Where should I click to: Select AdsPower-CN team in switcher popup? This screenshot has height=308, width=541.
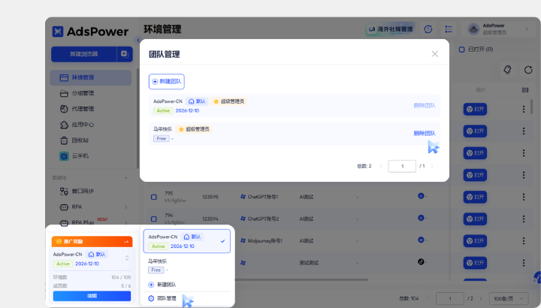[x=186, y=241]
